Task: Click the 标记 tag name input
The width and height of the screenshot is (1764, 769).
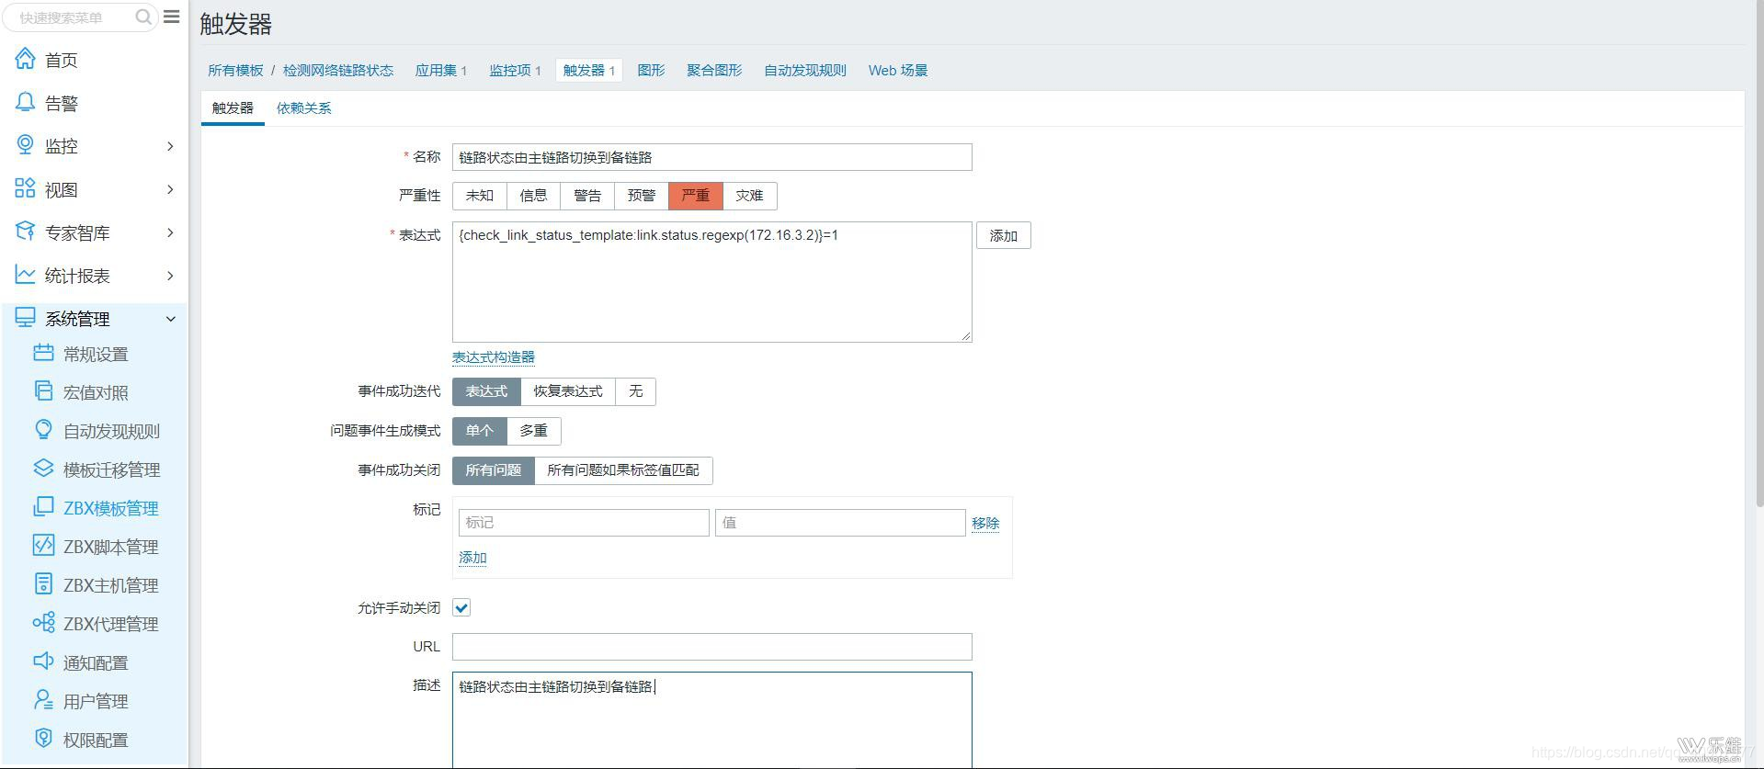Action: tap(584, 523)
